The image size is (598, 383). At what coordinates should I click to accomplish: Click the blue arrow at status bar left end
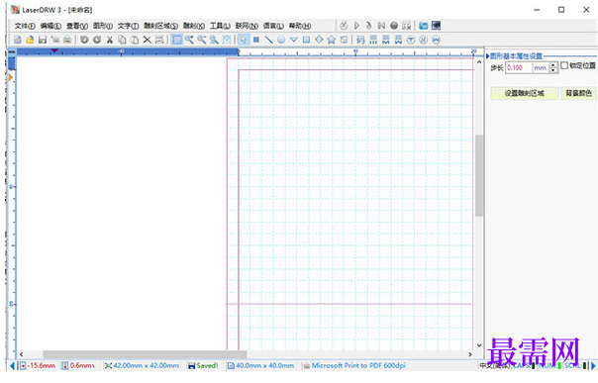point(12,366)
